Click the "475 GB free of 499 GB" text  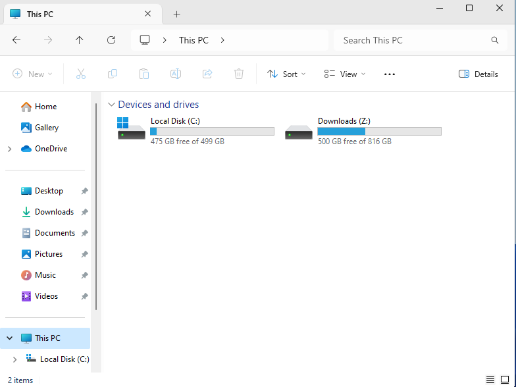187,142
